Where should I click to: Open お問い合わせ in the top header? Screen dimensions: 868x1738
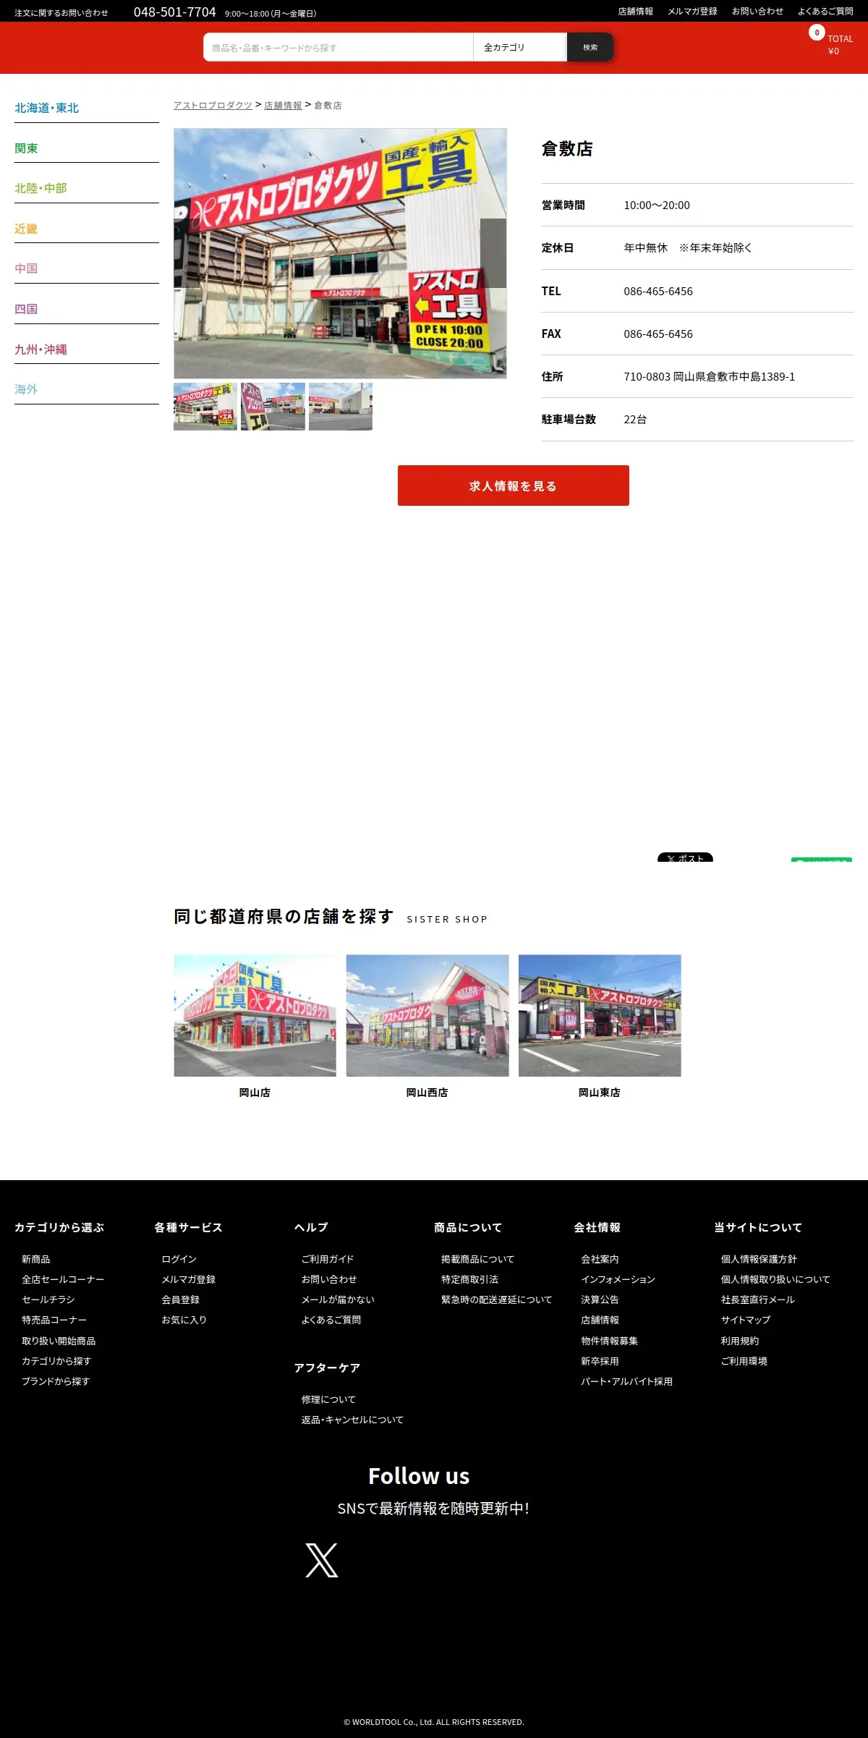click(x=757, y=12)
